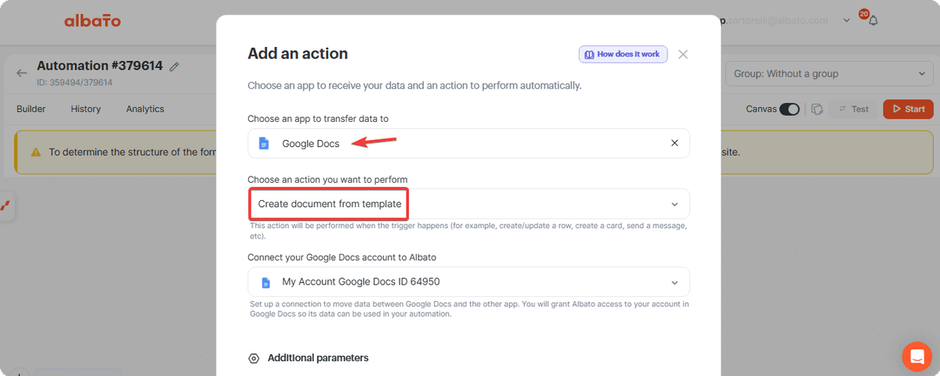Switch to the History tab
The height and width of the screenshot is (376, 940).
tap(85, 109)
